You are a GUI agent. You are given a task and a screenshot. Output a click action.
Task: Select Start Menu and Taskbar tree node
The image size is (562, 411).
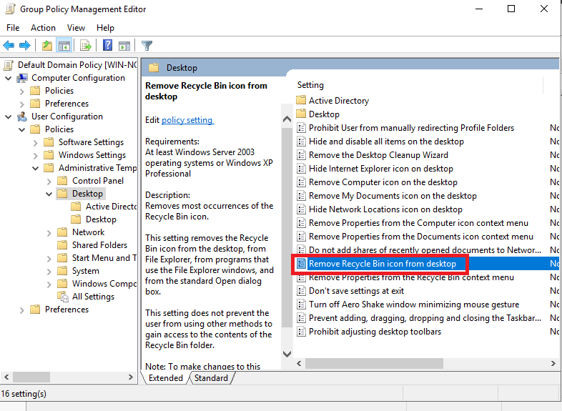tap(104, 258)
